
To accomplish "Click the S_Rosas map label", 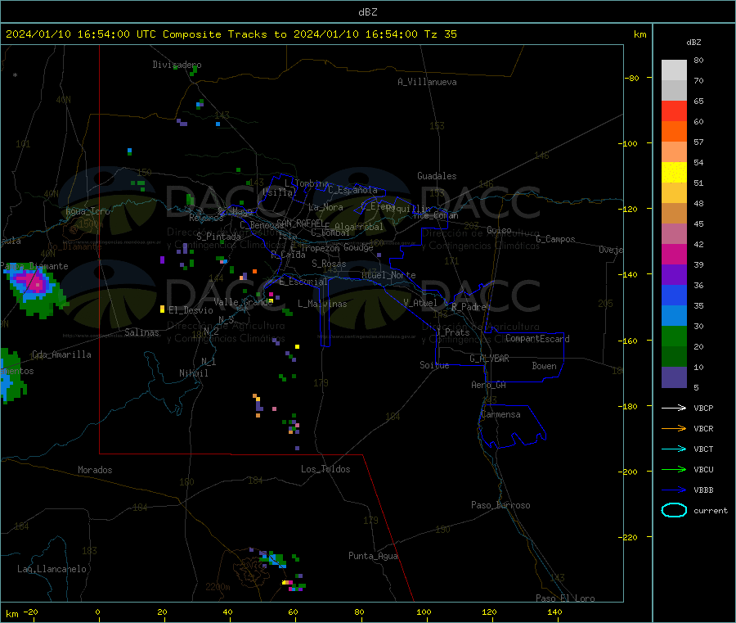I will tap(329, 264).
